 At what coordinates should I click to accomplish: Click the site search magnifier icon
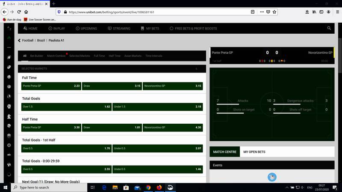[329, 28]
